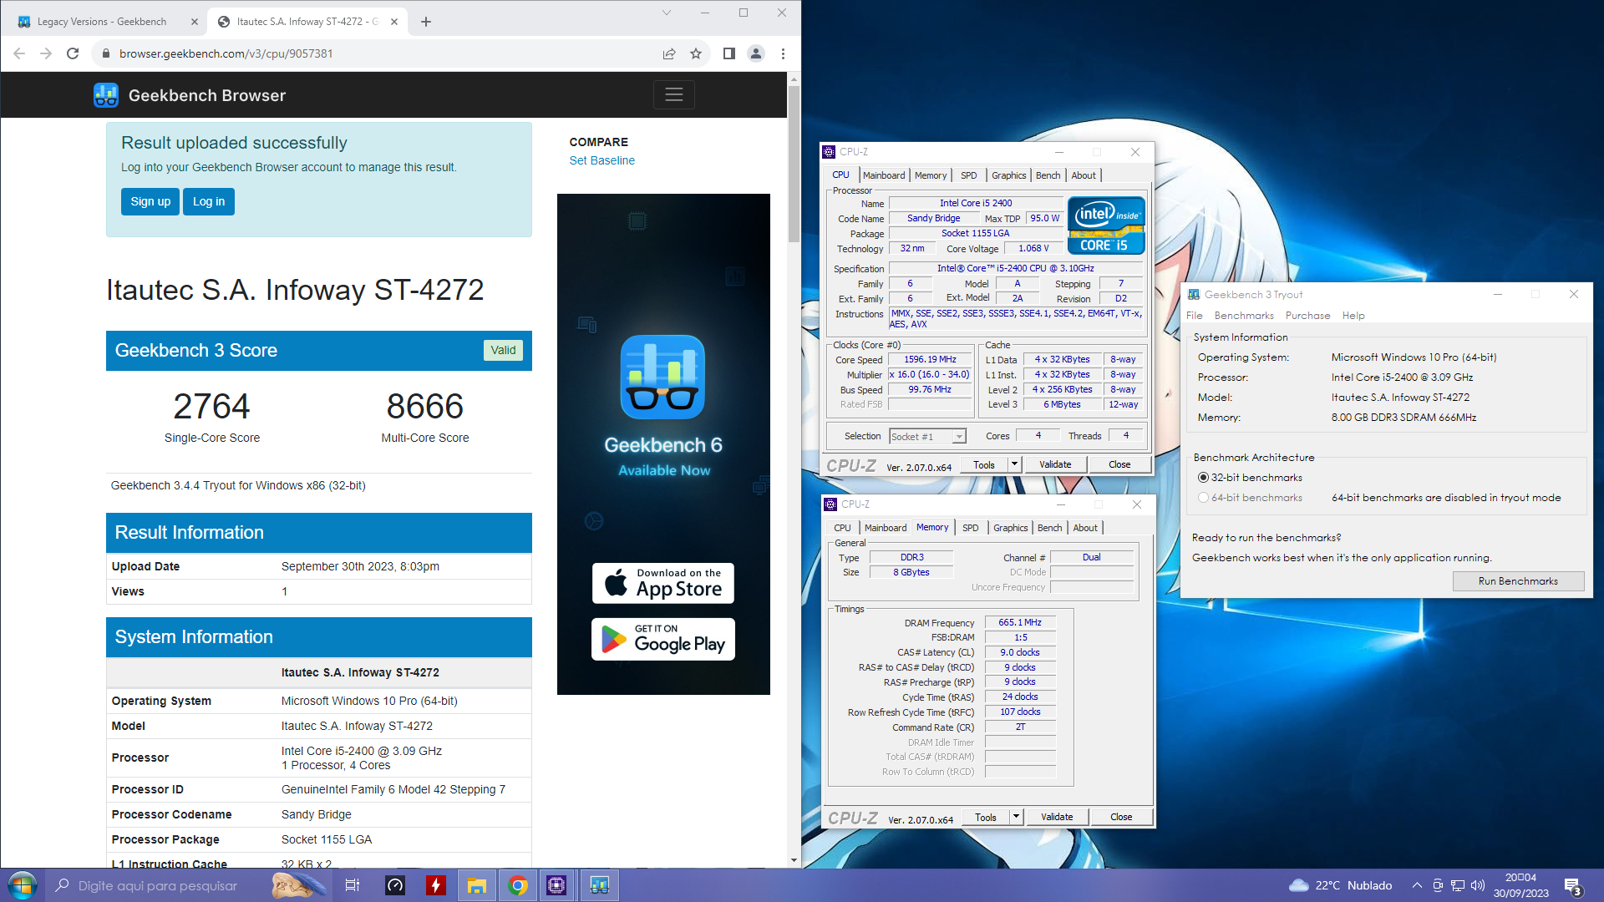Open the volume control in system tray

pyautogui.click(x=1478, y=885)
